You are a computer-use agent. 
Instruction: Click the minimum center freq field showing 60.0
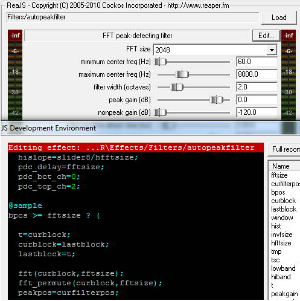(x=257, y=62)
